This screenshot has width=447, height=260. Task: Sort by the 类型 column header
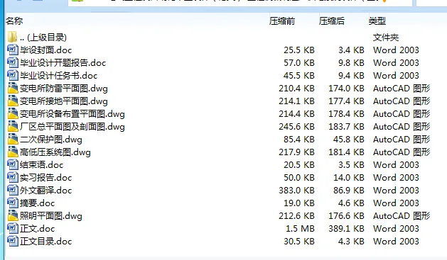coord(377,21)
